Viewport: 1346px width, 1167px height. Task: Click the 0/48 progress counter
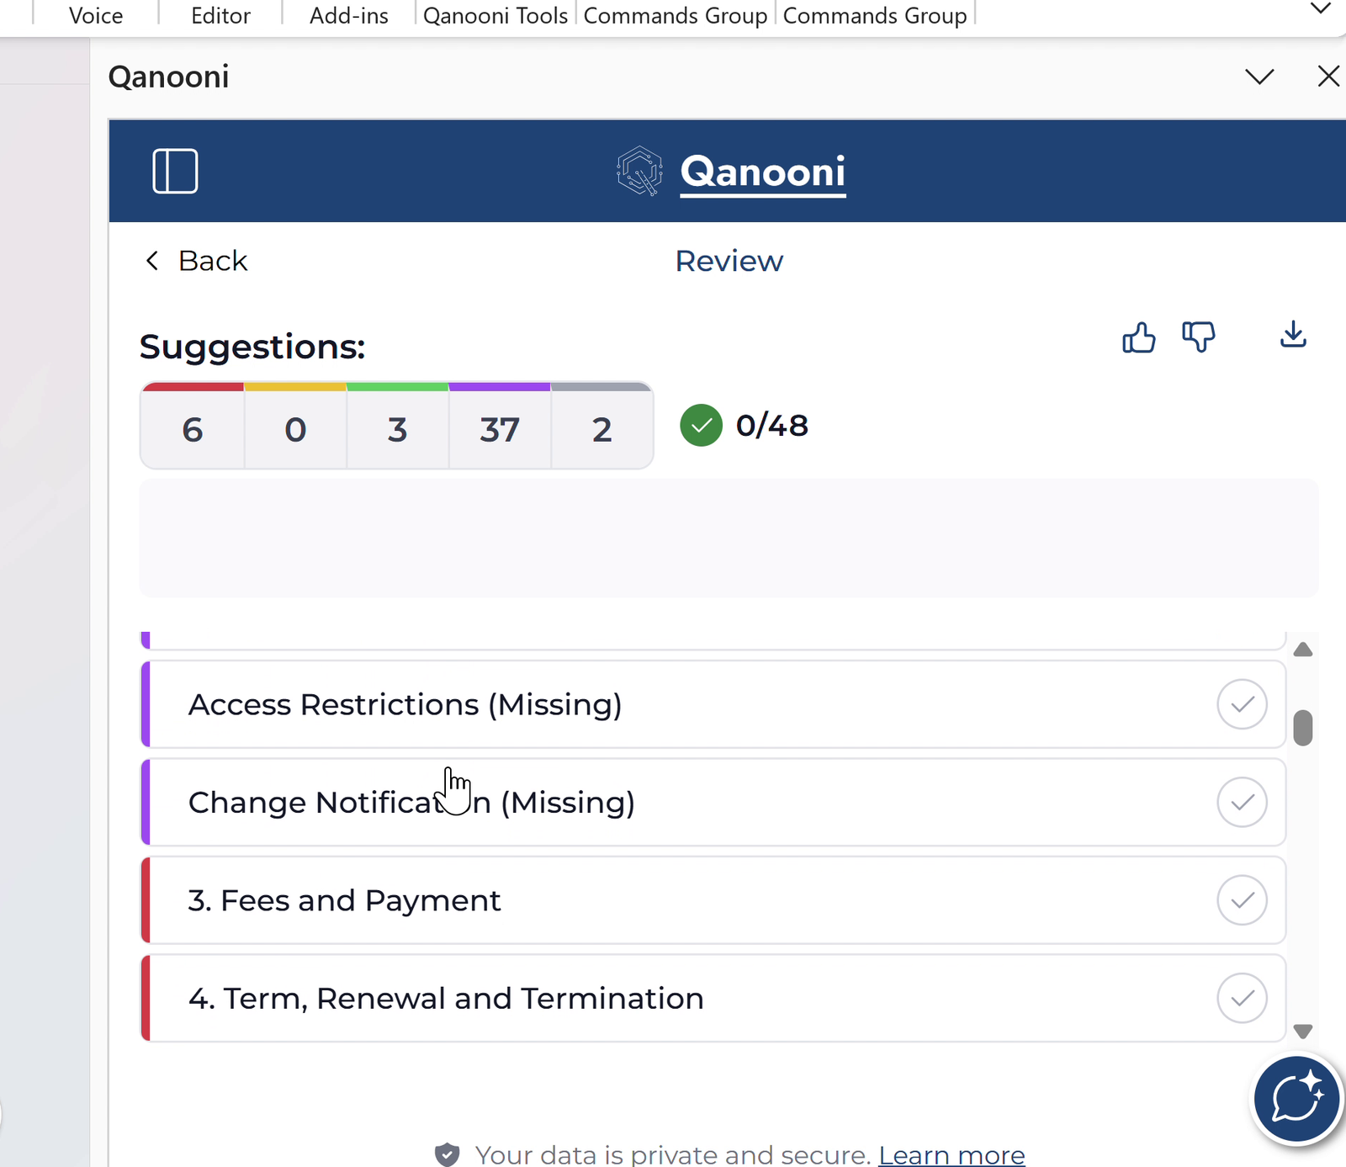tap(771, 426)
